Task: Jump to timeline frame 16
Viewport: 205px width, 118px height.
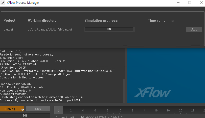Action: point(156,110)
